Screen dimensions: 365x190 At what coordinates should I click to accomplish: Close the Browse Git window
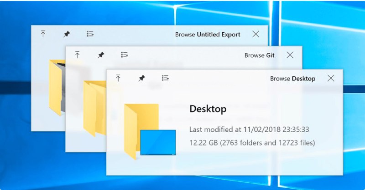point(290,55)
